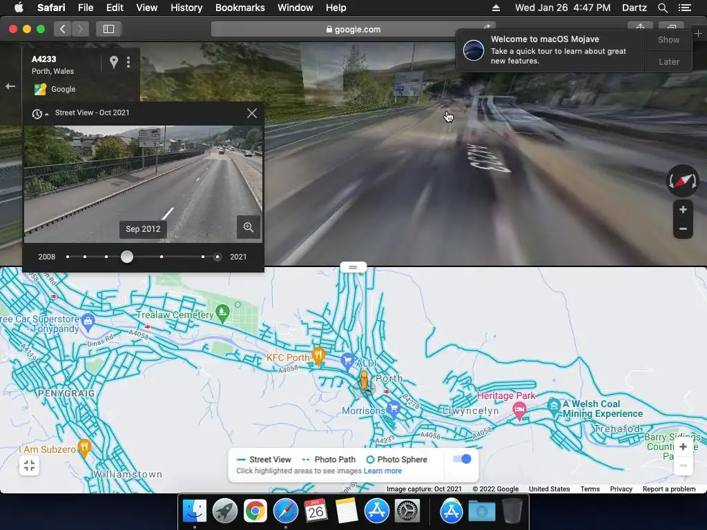The width and height of the screenshot is (707, 530).
Task: Click the Safari forward navigation arrow
Action: tap(80, 29)
